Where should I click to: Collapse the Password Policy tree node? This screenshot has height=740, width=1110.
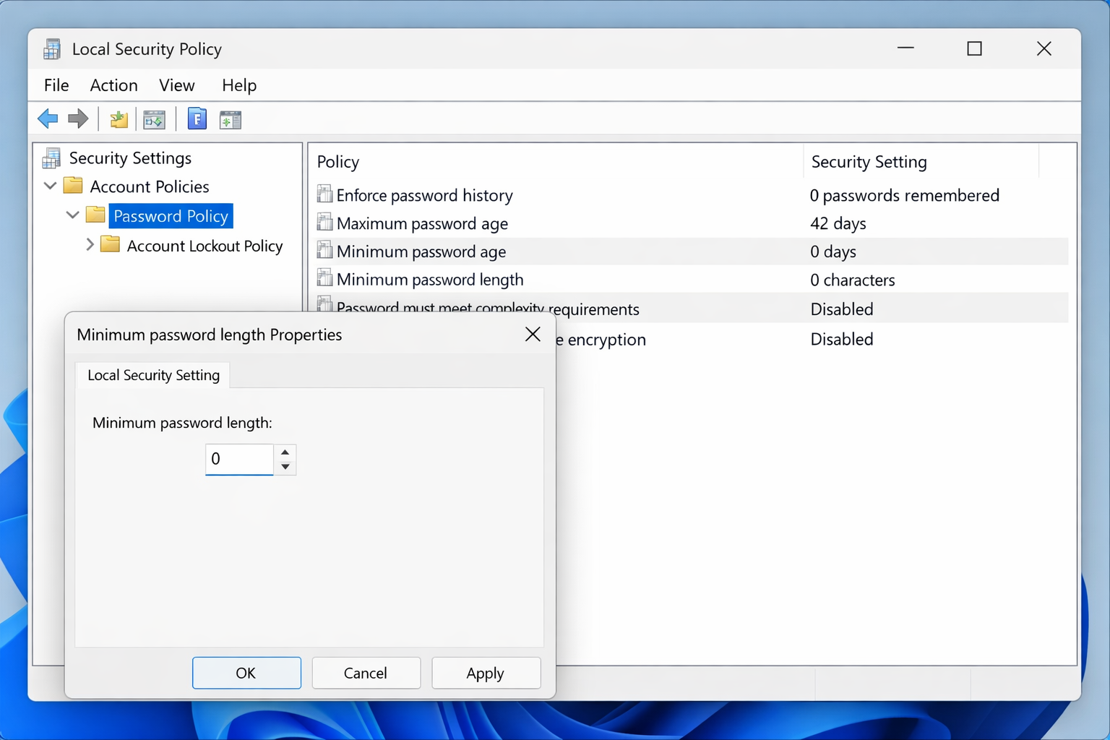[x=72, y=215]
